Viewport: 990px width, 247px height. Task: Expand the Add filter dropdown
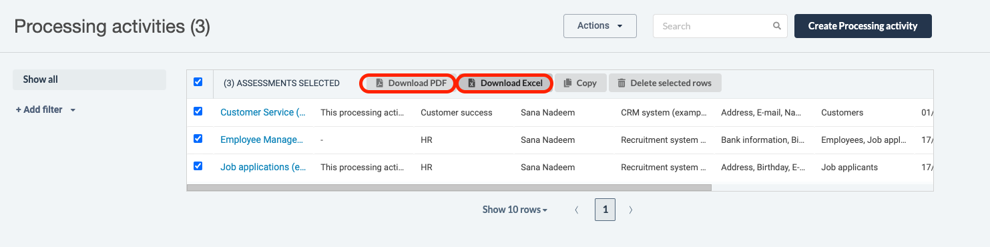click(x=46, y=109)
